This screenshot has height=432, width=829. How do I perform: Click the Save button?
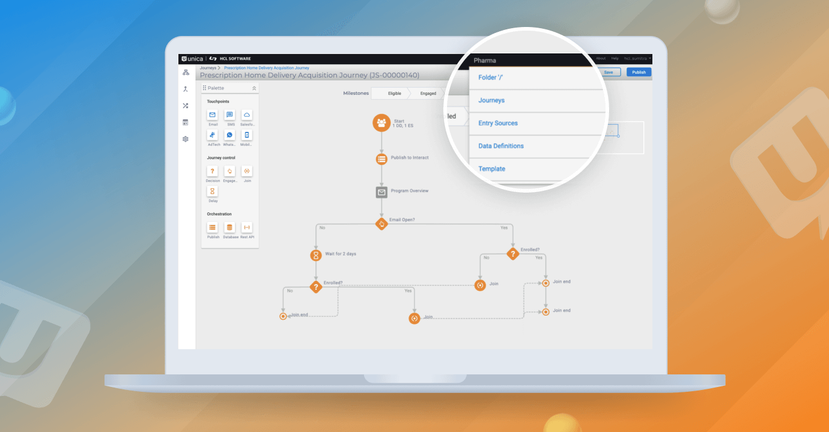point(609,72)
